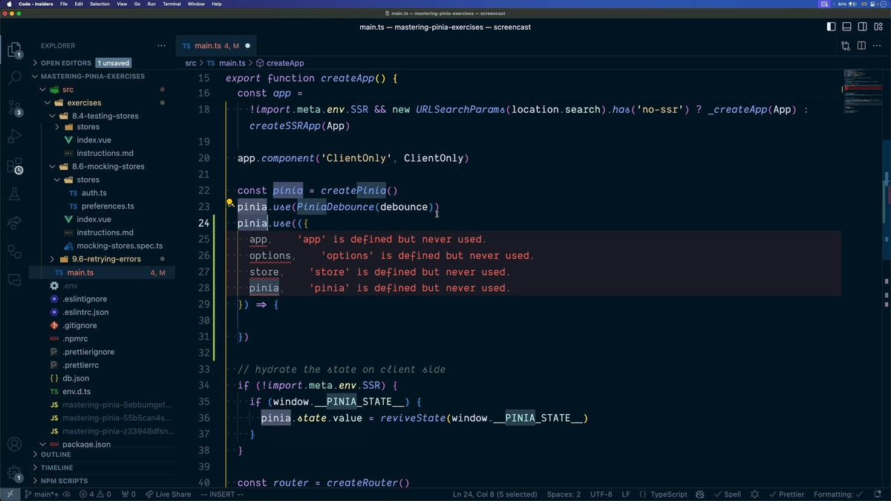Viewport: 891px width, 501px height.
Task: Open the chat comments view in activity bar
Action: tap(14, 281)
